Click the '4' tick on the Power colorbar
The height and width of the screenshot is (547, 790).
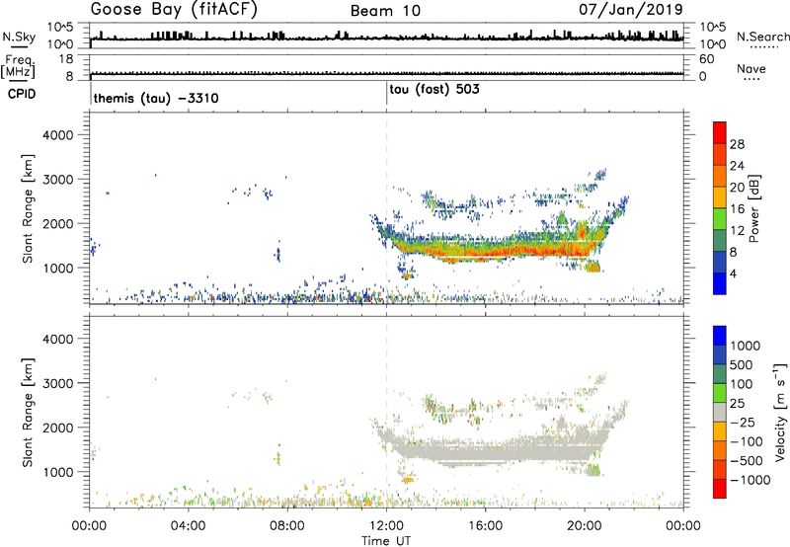(733, 273)
